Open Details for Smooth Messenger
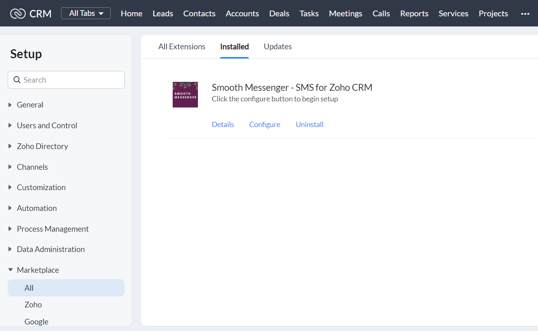Screen dimensions: 538x331 [223, 125]
